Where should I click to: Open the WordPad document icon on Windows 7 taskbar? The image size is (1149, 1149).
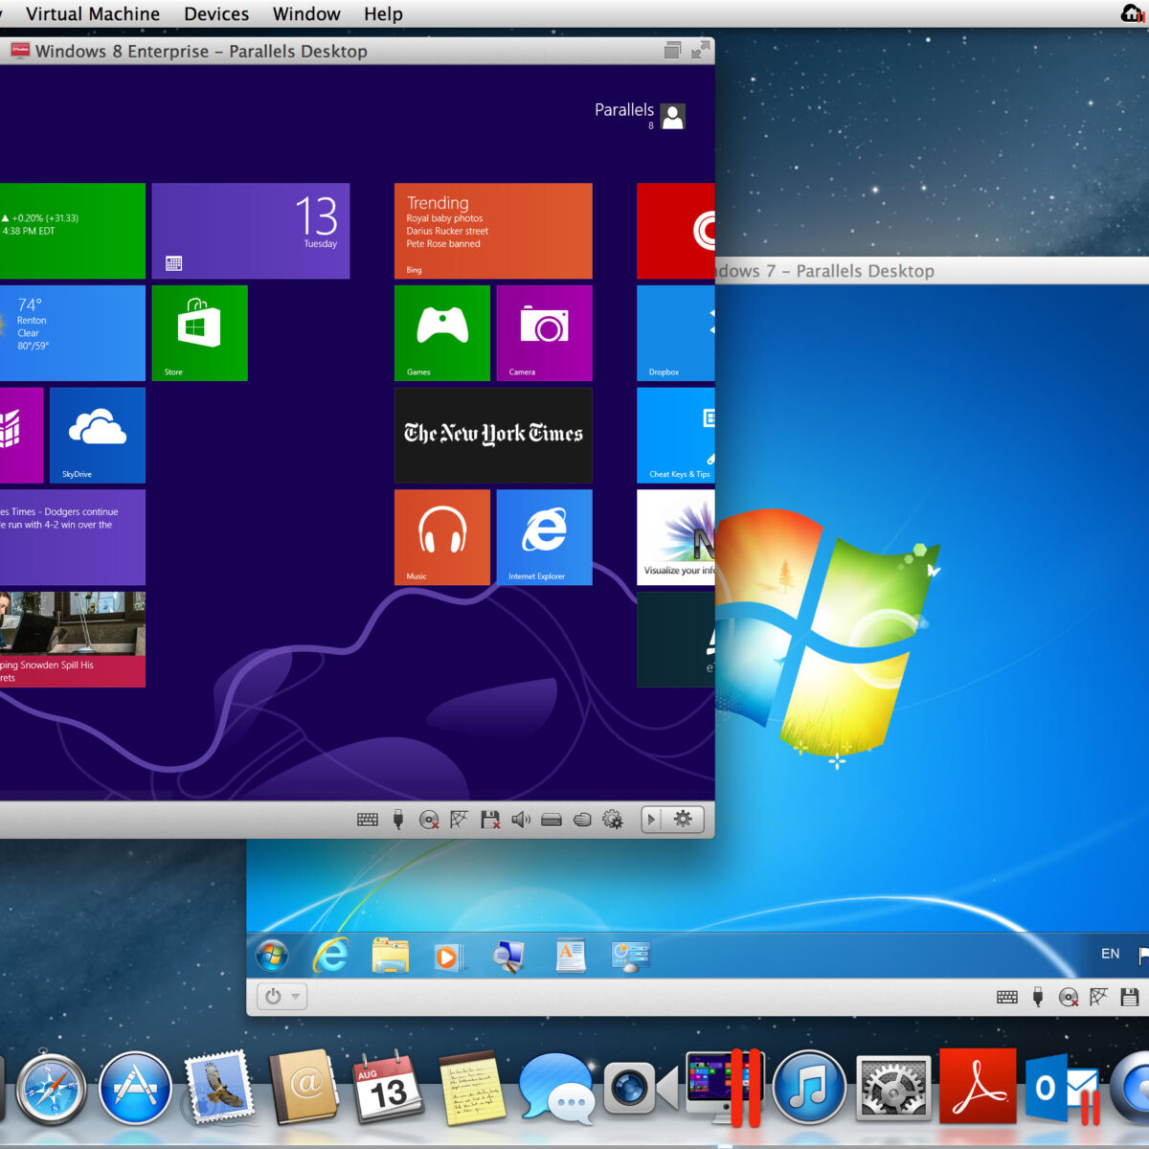point(571,956)
